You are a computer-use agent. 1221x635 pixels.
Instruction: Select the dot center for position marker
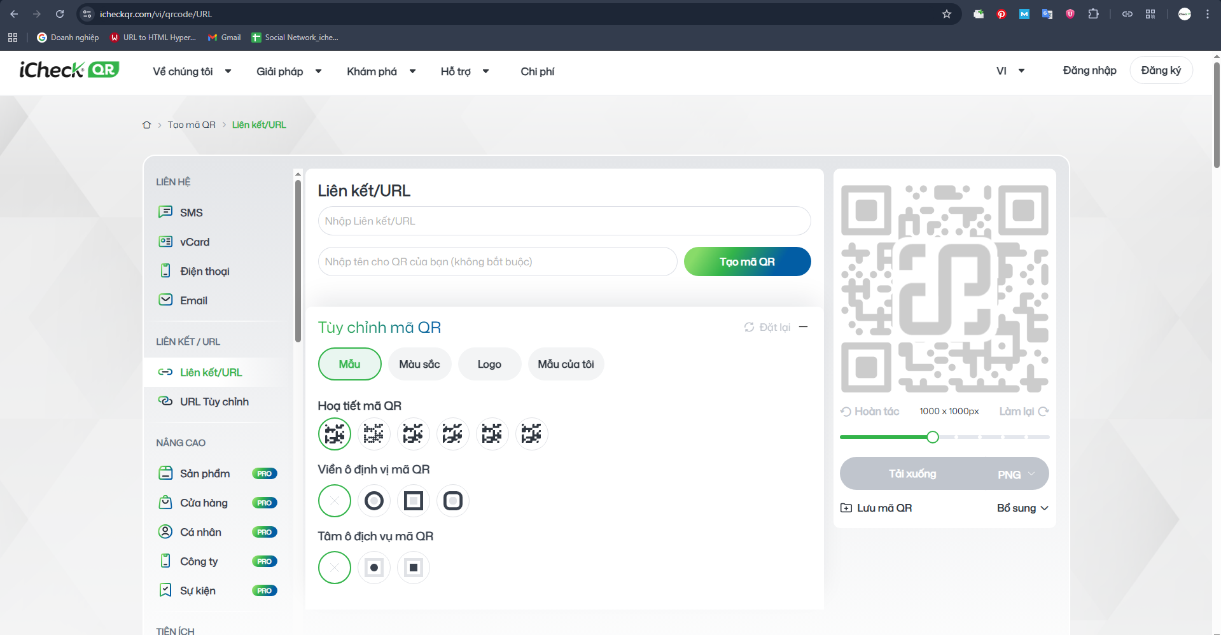[x=374, y=568]
